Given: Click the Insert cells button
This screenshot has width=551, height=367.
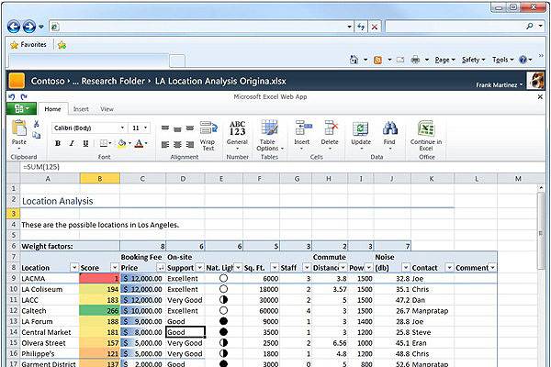Looking at the screenshot, I should (302, 135).
